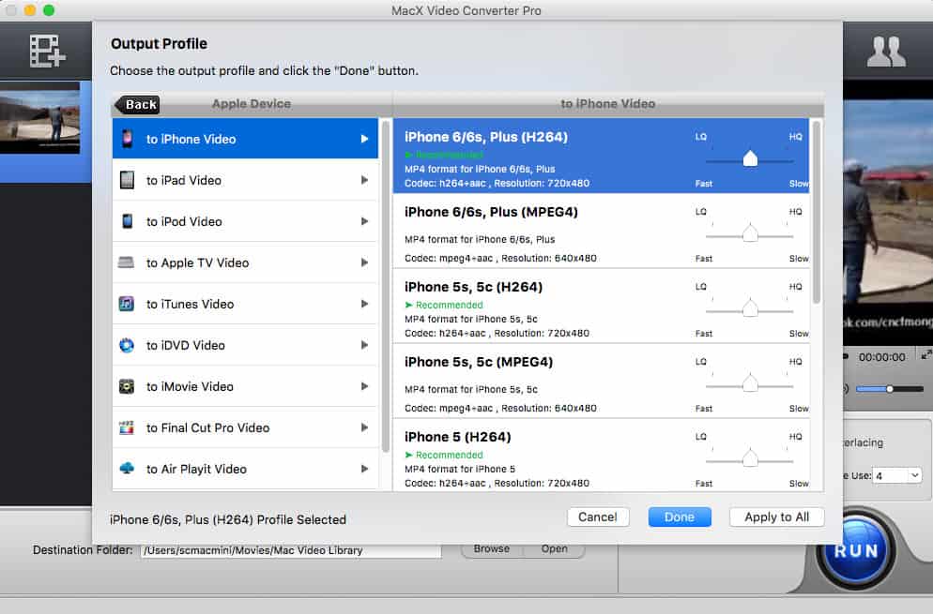Expand the to Apple TV Video arrow
933x614 pixels.
(364, 262)
